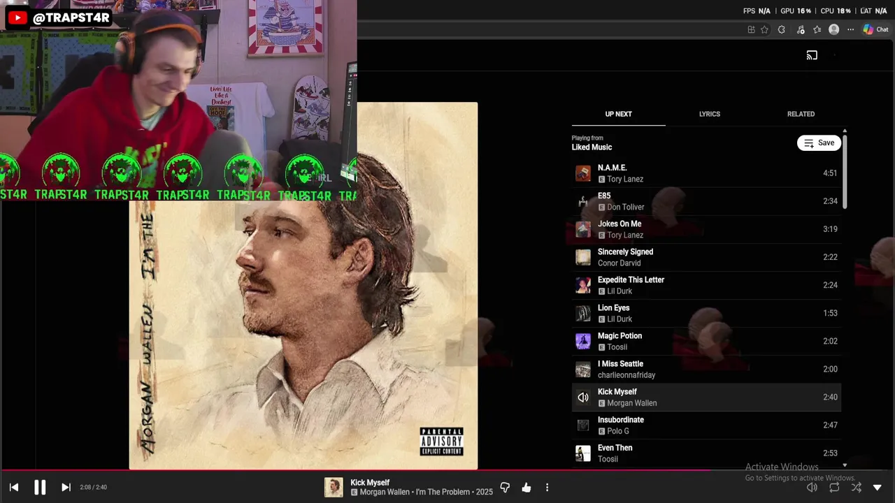
Task: Click the Even Then thumbnail
Action: click(583, 453)
